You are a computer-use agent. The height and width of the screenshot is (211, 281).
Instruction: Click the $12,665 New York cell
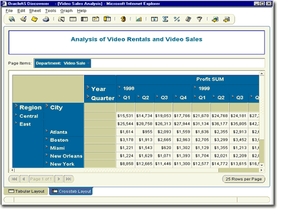(x=144, y=164)
